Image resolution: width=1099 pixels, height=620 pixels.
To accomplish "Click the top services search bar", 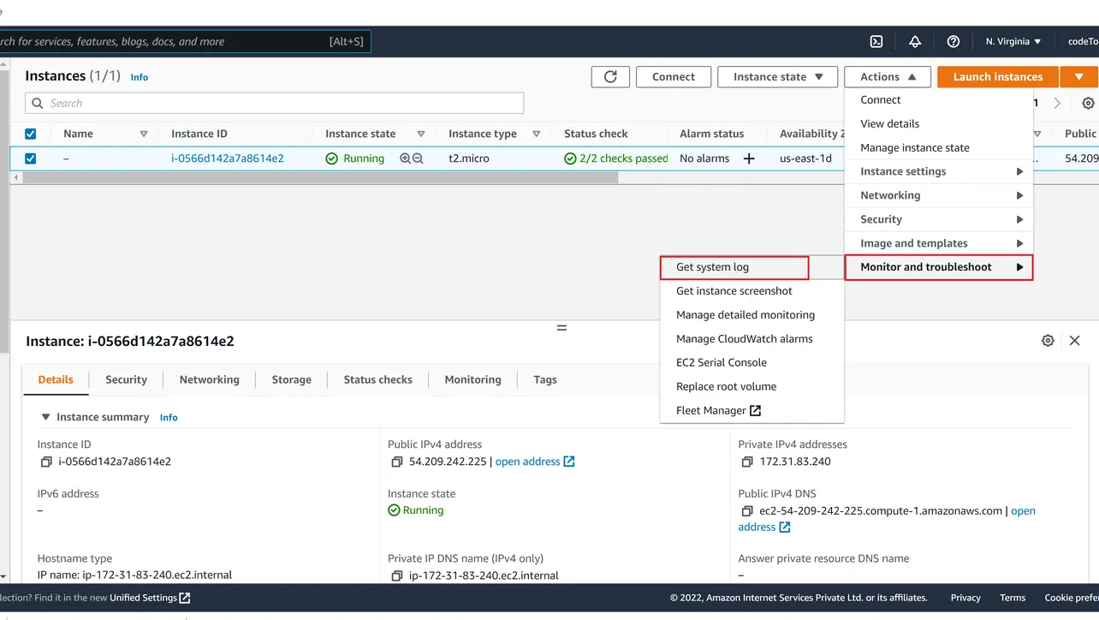I will 184,41.
